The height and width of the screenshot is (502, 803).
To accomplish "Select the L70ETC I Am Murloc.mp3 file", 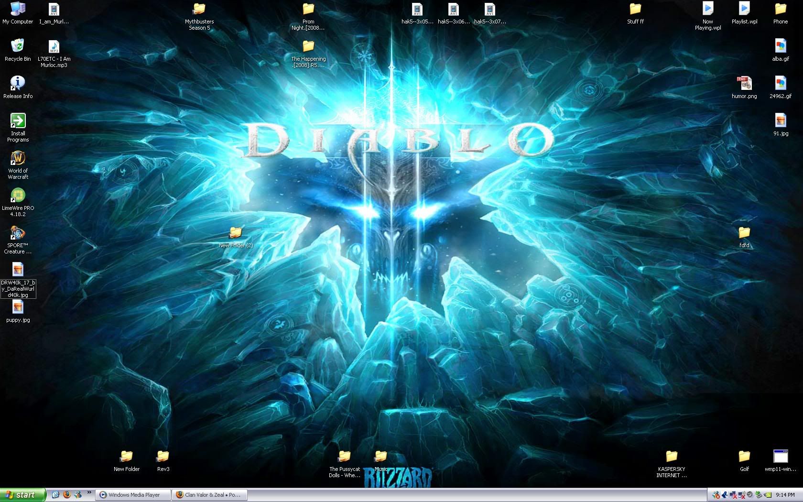I will pos(54,53).
